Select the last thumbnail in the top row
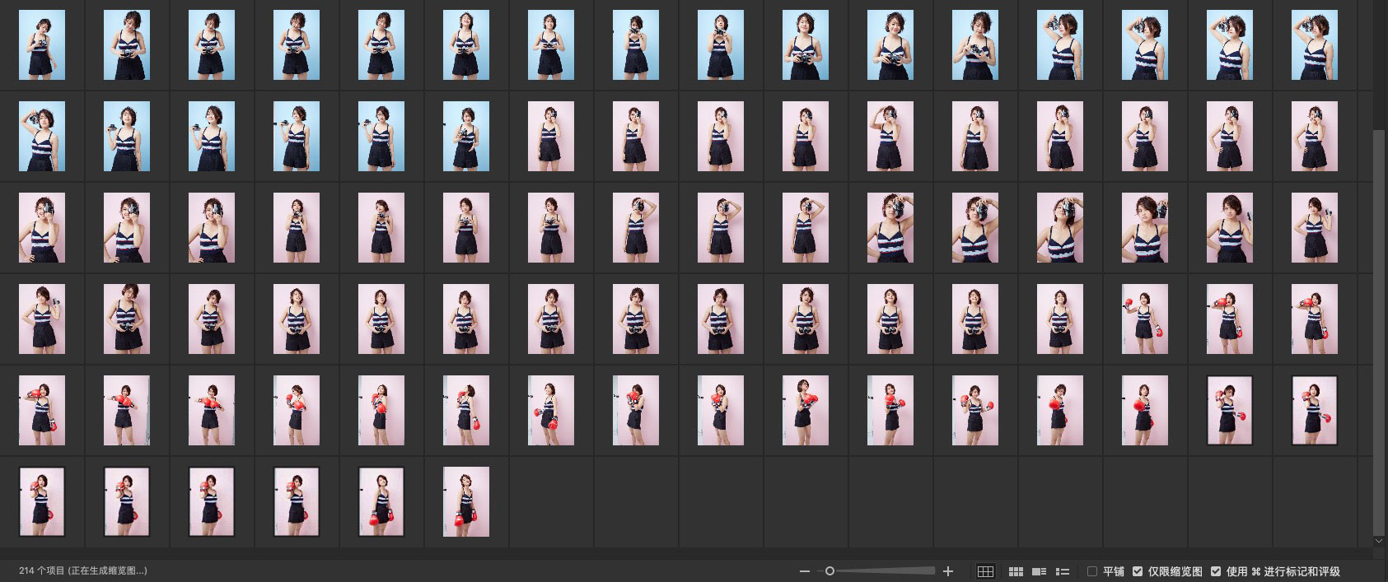The height and width of the screenshot is (582, 1388). tap(1314, 45)
